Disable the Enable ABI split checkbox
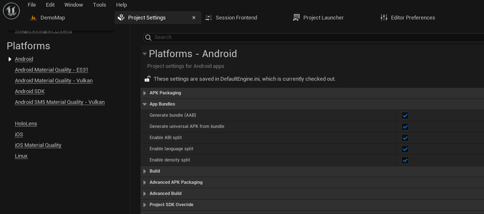Screen dimensions: 484x214 point(405,138)
